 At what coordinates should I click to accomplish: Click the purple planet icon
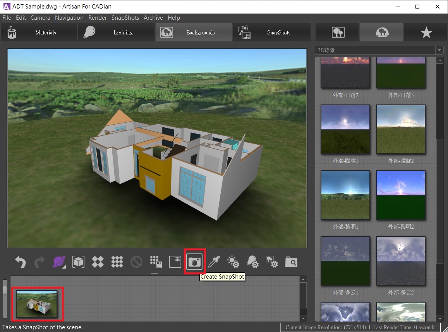click(59, 262)
